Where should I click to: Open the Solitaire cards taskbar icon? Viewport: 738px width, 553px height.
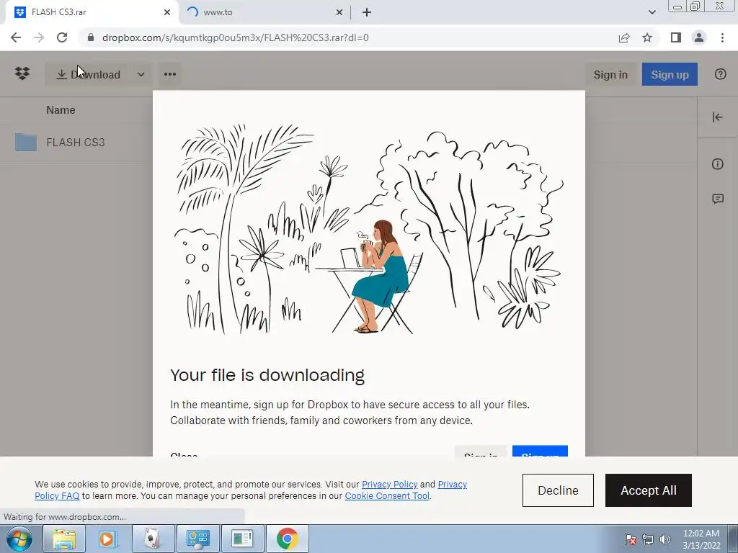point(153,539)
